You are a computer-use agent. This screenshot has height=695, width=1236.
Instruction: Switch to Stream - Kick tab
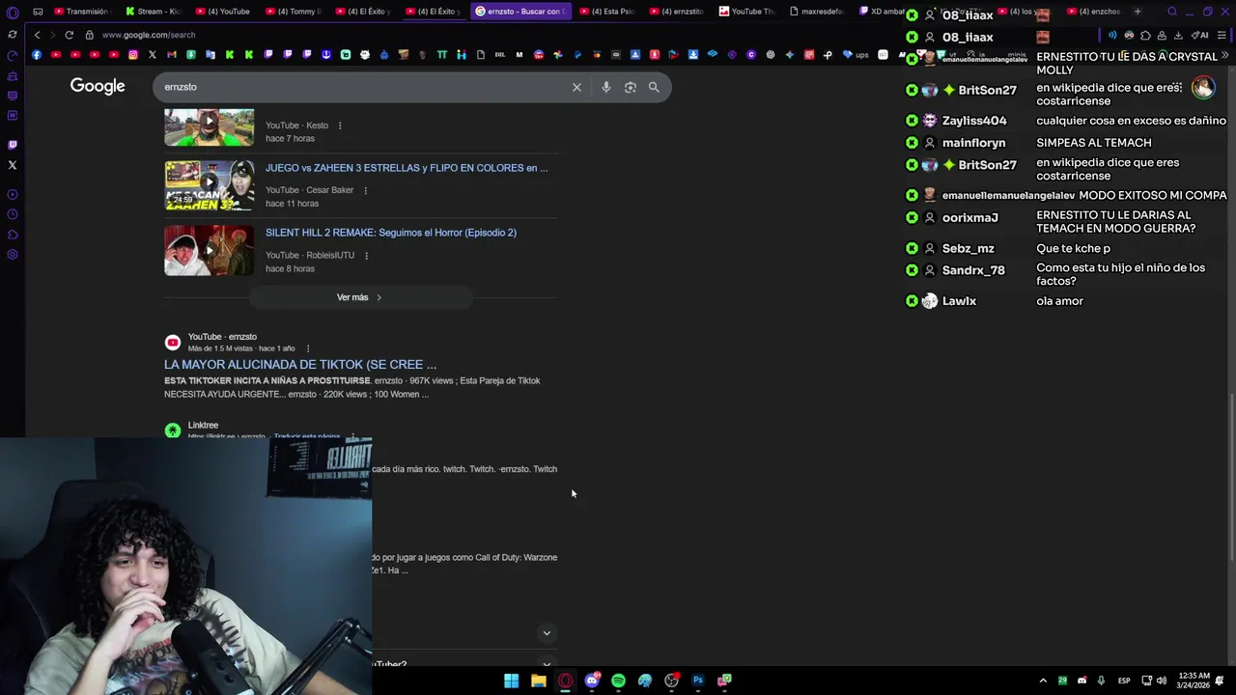pyautogui.click(x=153, y=12)
